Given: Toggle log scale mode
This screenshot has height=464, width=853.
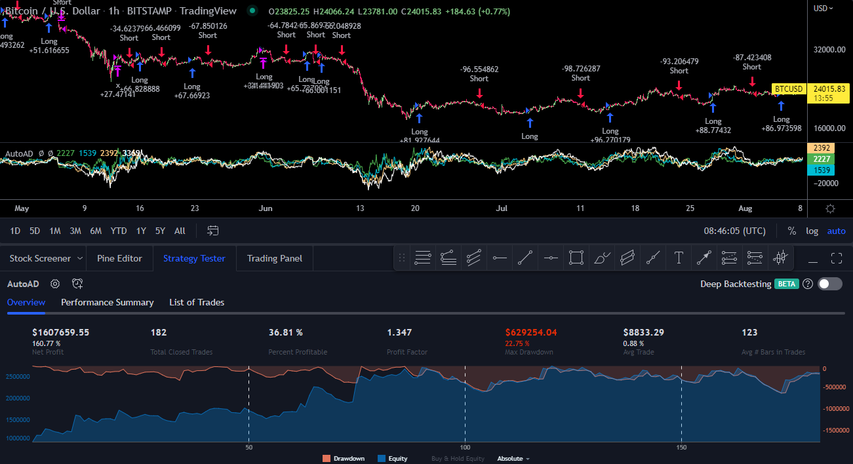Looking at the screenshot, I should pos(812,231).
